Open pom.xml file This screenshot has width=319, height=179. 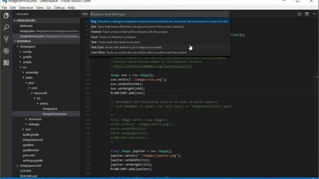click(x=29, y=155)
